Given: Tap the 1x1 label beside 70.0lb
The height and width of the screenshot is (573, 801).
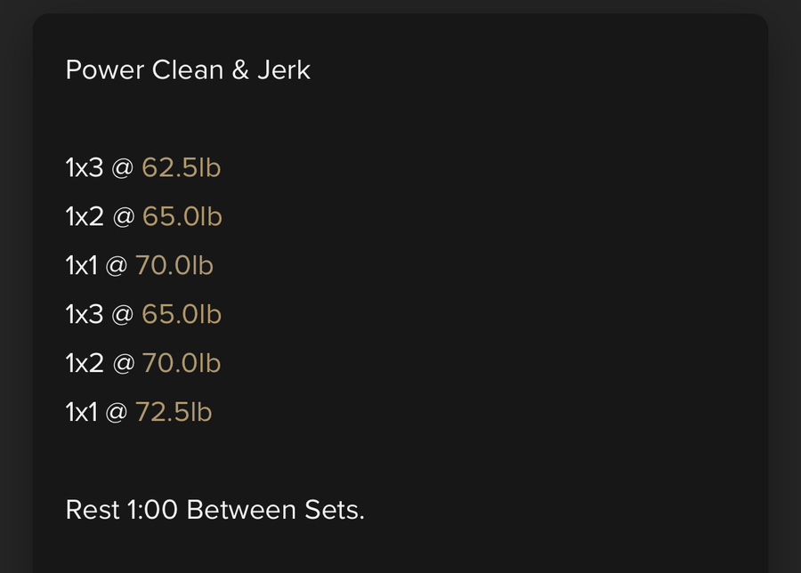Looking at the screenshot, I should [x=82, y=265].
